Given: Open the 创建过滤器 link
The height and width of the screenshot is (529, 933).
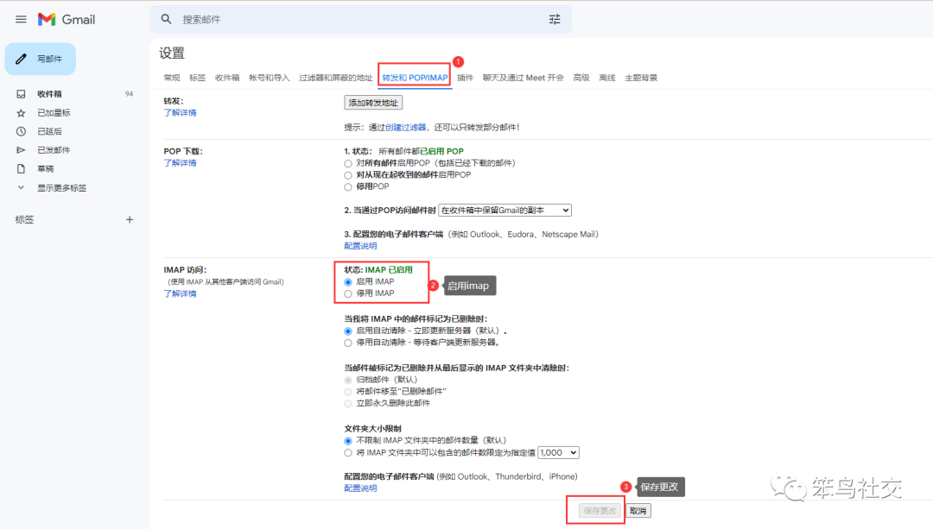Looking at the screenshot, I should [406, 127].
